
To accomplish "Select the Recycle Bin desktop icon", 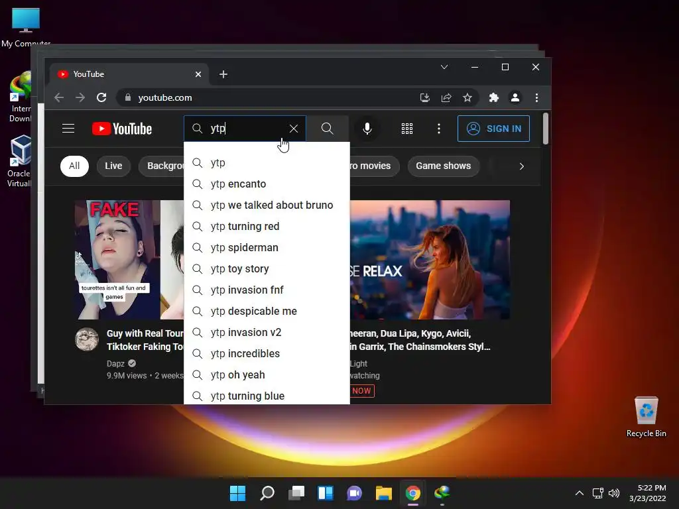I will click(646, 417).
